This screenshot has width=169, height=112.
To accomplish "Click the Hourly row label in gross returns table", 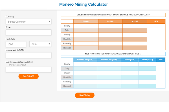I will tap(67, 26).
